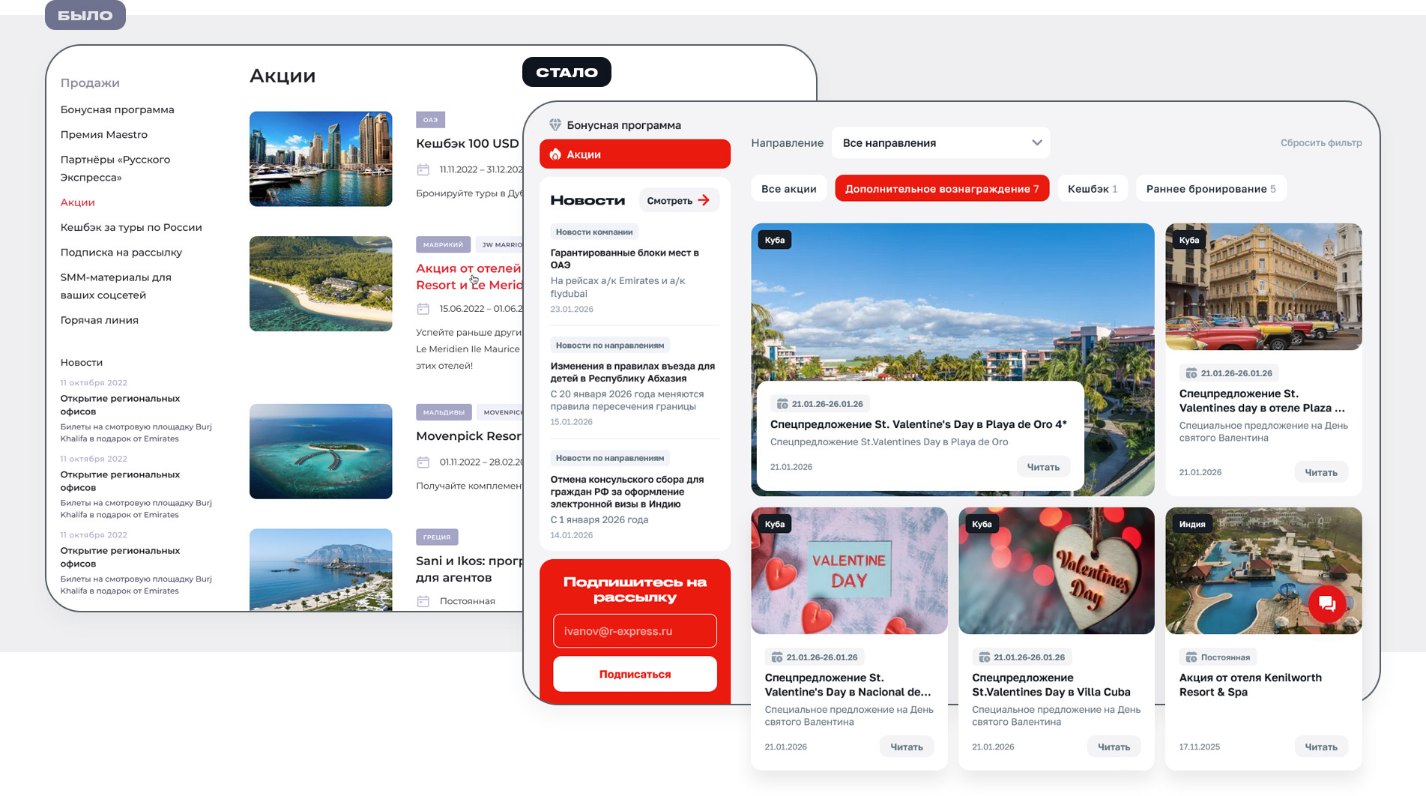The width and height of the screenshot is (1426, 796).
Task: Click the diamond icon beside Бонусная программа
Action: click(555, 124)
